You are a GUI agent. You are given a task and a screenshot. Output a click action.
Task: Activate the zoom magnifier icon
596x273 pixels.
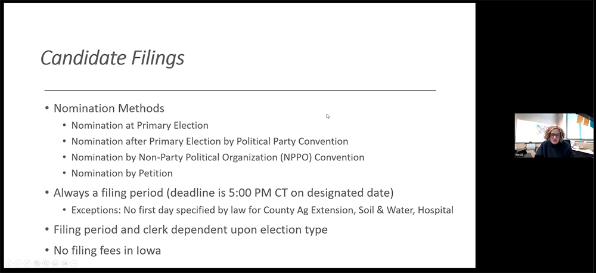(46, 263)
